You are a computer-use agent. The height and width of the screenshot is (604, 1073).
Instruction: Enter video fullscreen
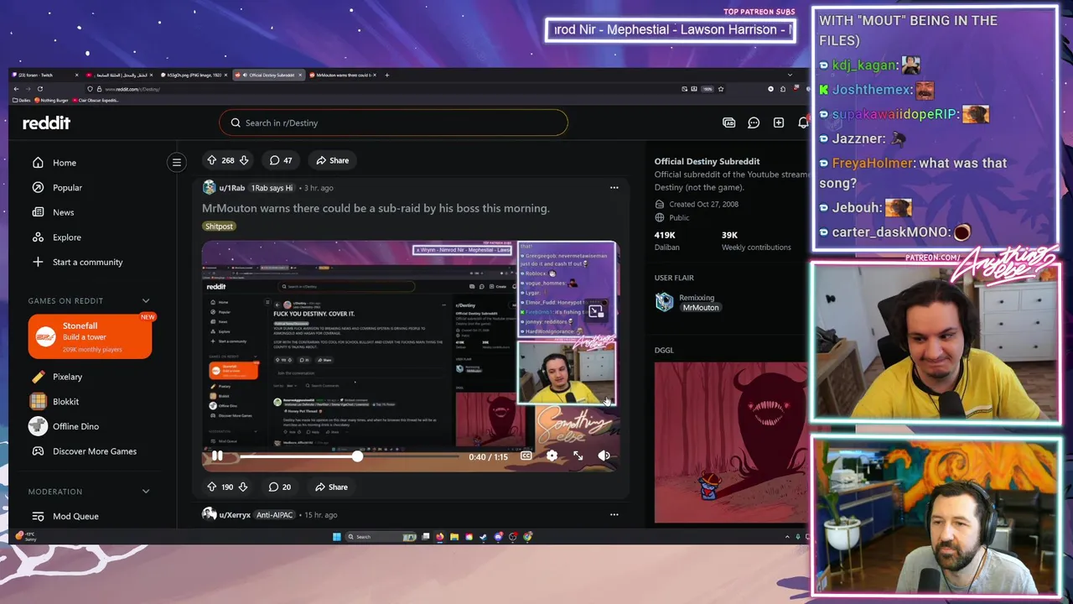(x=578, y=456)
